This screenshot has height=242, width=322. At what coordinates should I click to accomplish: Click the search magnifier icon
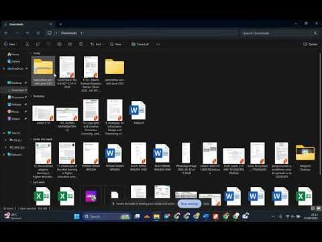[315, 33]
